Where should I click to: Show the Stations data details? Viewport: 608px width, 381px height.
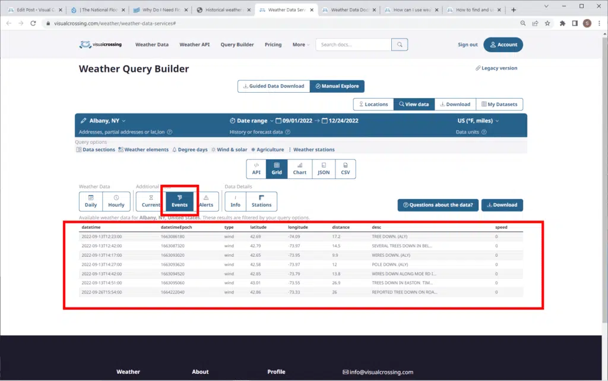[x=261, y=201]
